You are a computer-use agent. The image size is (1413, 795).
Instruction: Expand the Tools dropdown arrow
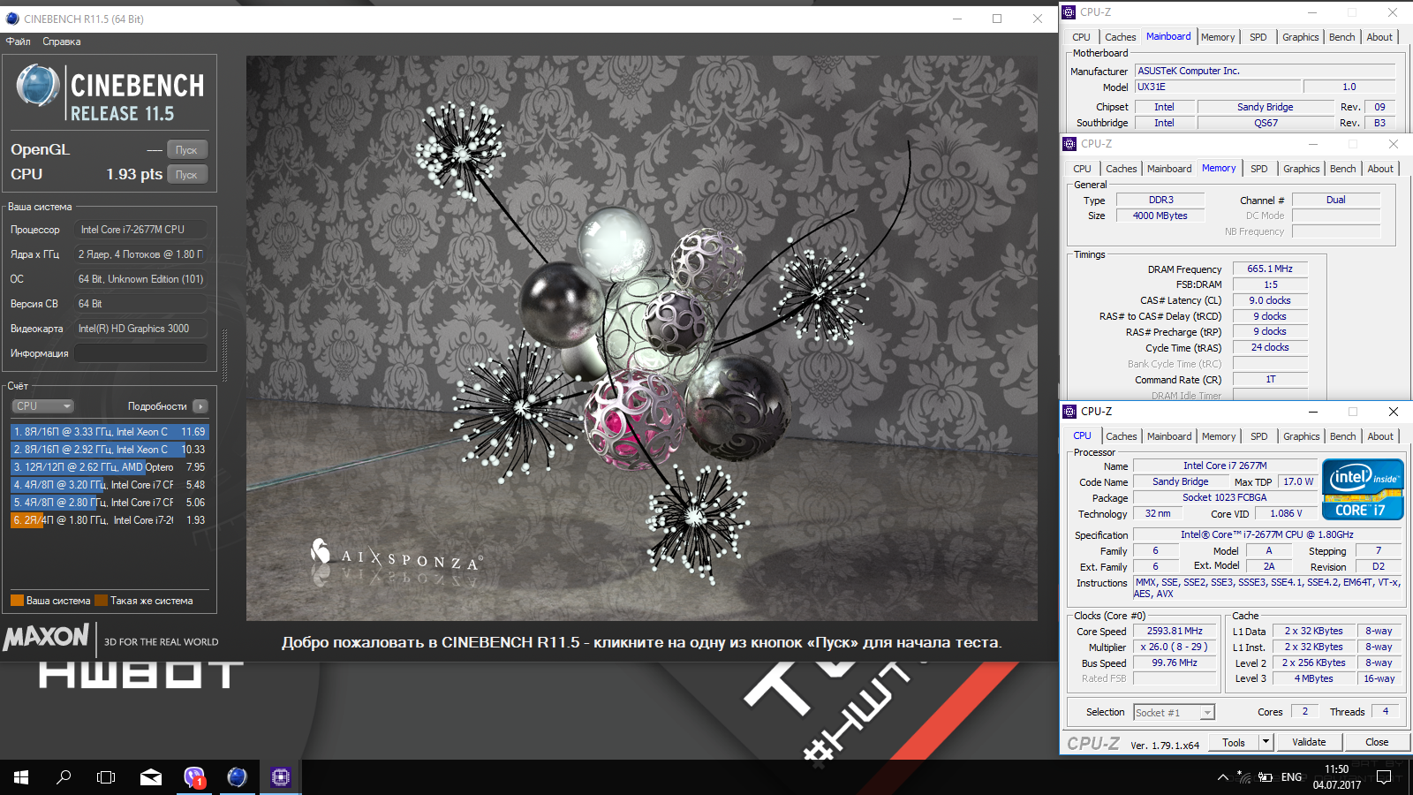coord(1266,742)
